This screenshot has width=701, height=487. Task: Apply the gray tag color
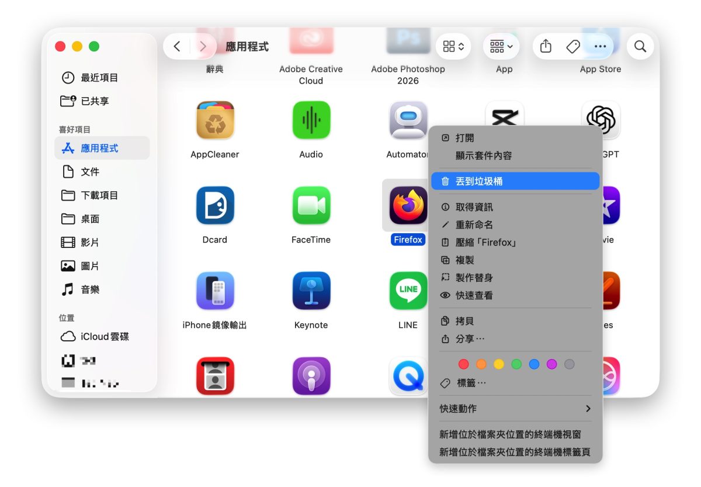coord(570,364)
